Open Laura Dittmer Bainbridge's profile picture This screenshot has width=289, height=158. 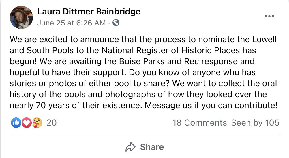pos(21,17)
